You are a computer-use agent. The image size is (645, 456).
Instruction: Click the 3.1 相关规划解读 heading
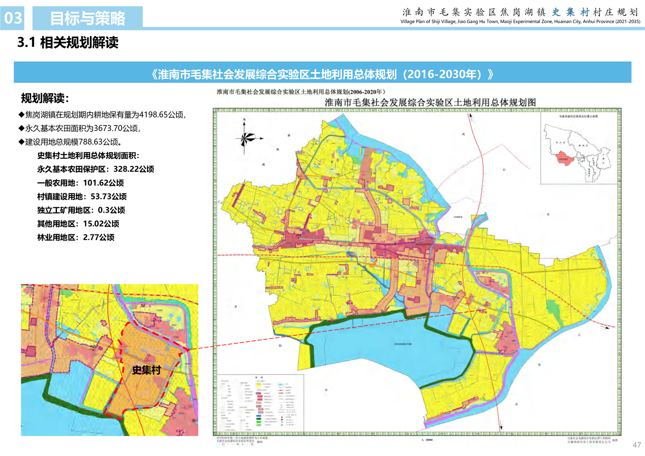68,42
